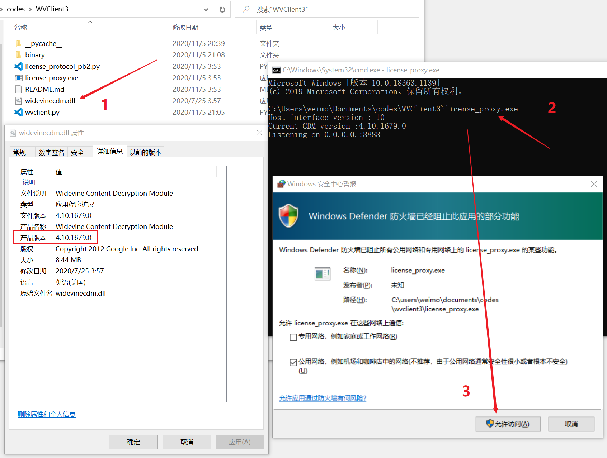This screenshot has width=607, height=458.
Task: Open the 以前的版本 tab
Action: click(x=145, y=152)
